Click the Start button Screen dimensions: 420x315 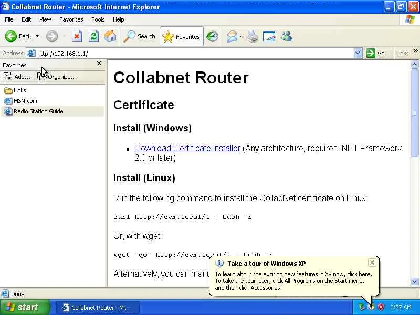pos(25,307)
